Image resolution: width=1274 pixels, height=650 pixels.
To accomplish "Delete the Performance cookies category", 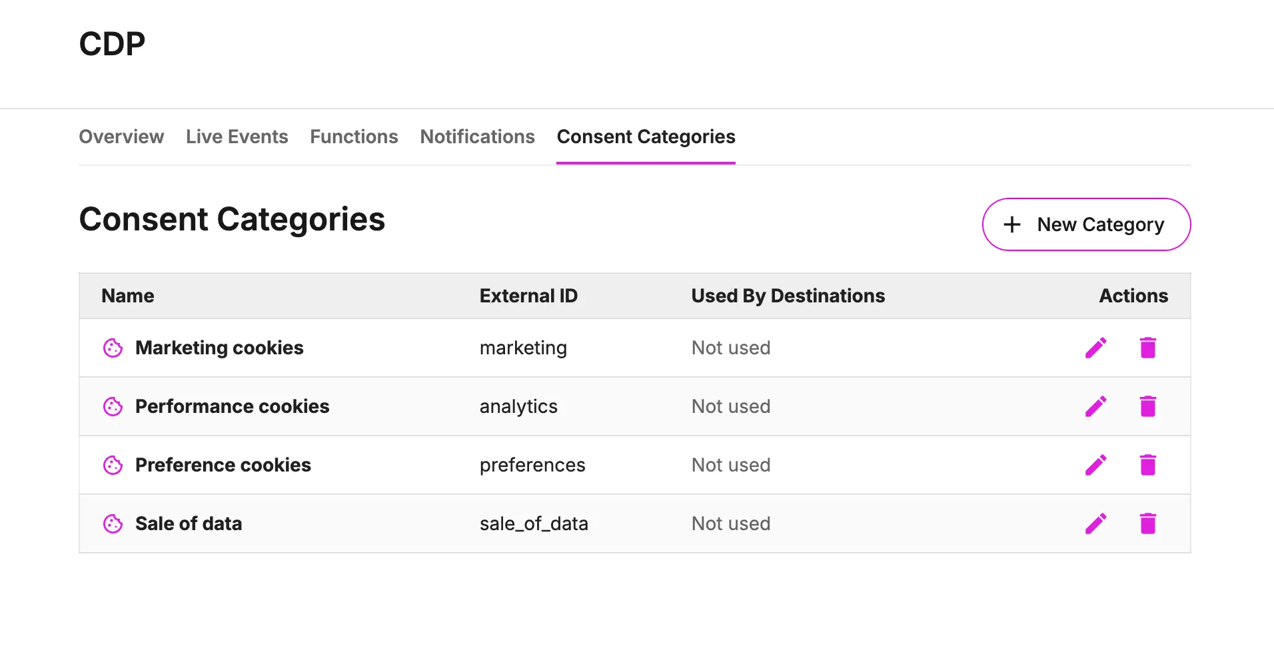I will click(x=1148, y=406).
